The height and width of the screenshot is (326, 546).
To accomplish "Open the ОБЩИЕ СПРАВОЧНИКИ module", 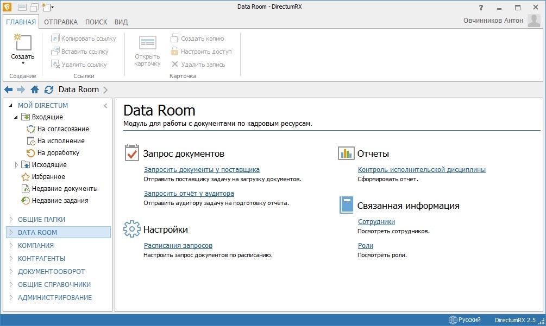I will pyautogui.click(x=54, y=284).
